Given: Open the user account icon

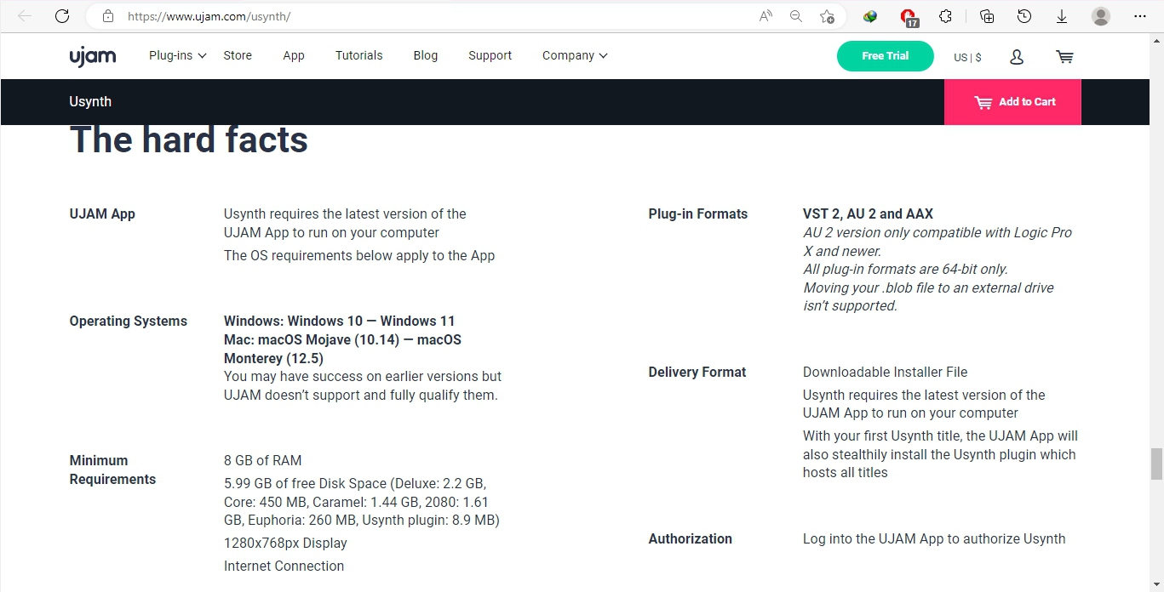Looking at the screenshot, I should (x=1016, y=57).
